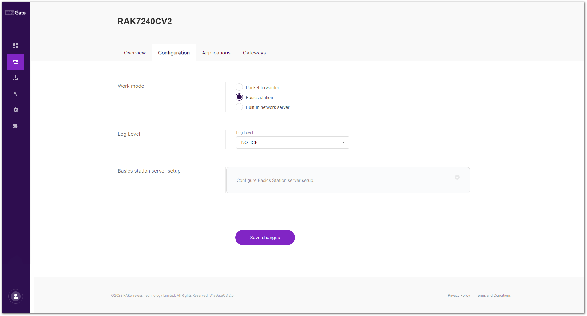Open the Network topology icon in the sidebar
The height and width of the screenshot is (316, 587).
click(16, 78)
